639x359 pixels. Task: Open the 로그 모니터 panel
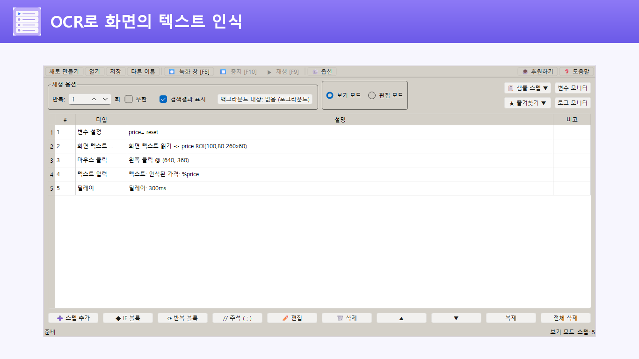[573, 103]
